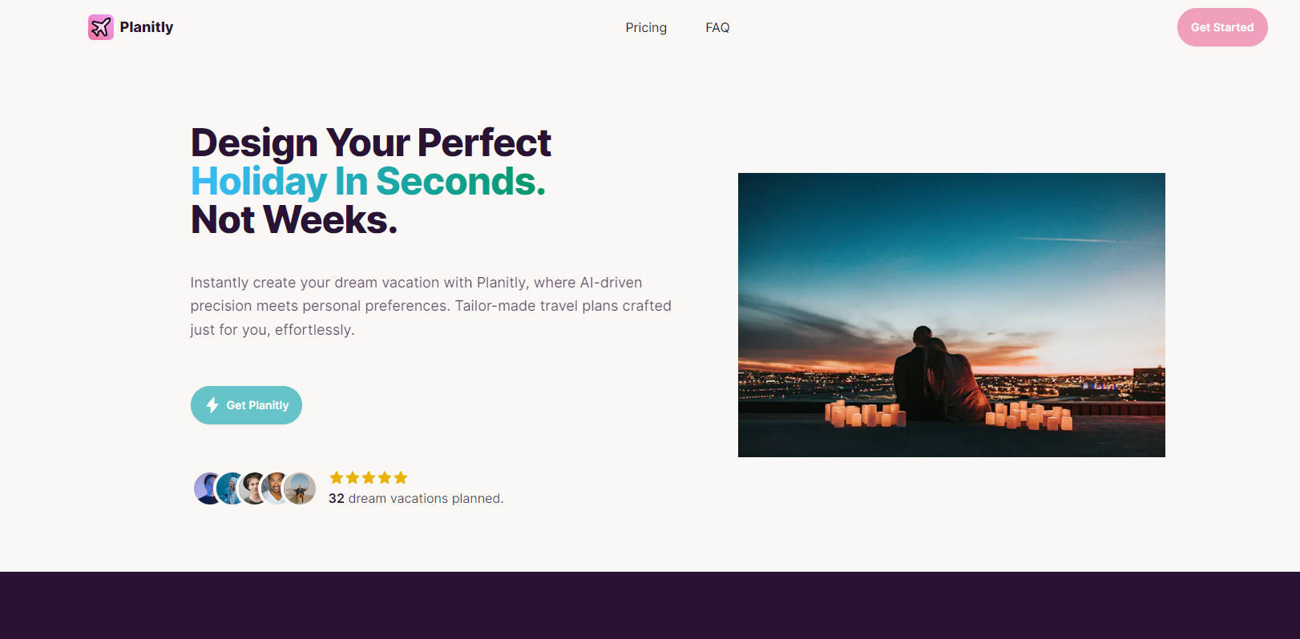Go to the FAQ navigation link
Image resolution: width=1300 pixels, height=639 pixels.
[717, 27]
